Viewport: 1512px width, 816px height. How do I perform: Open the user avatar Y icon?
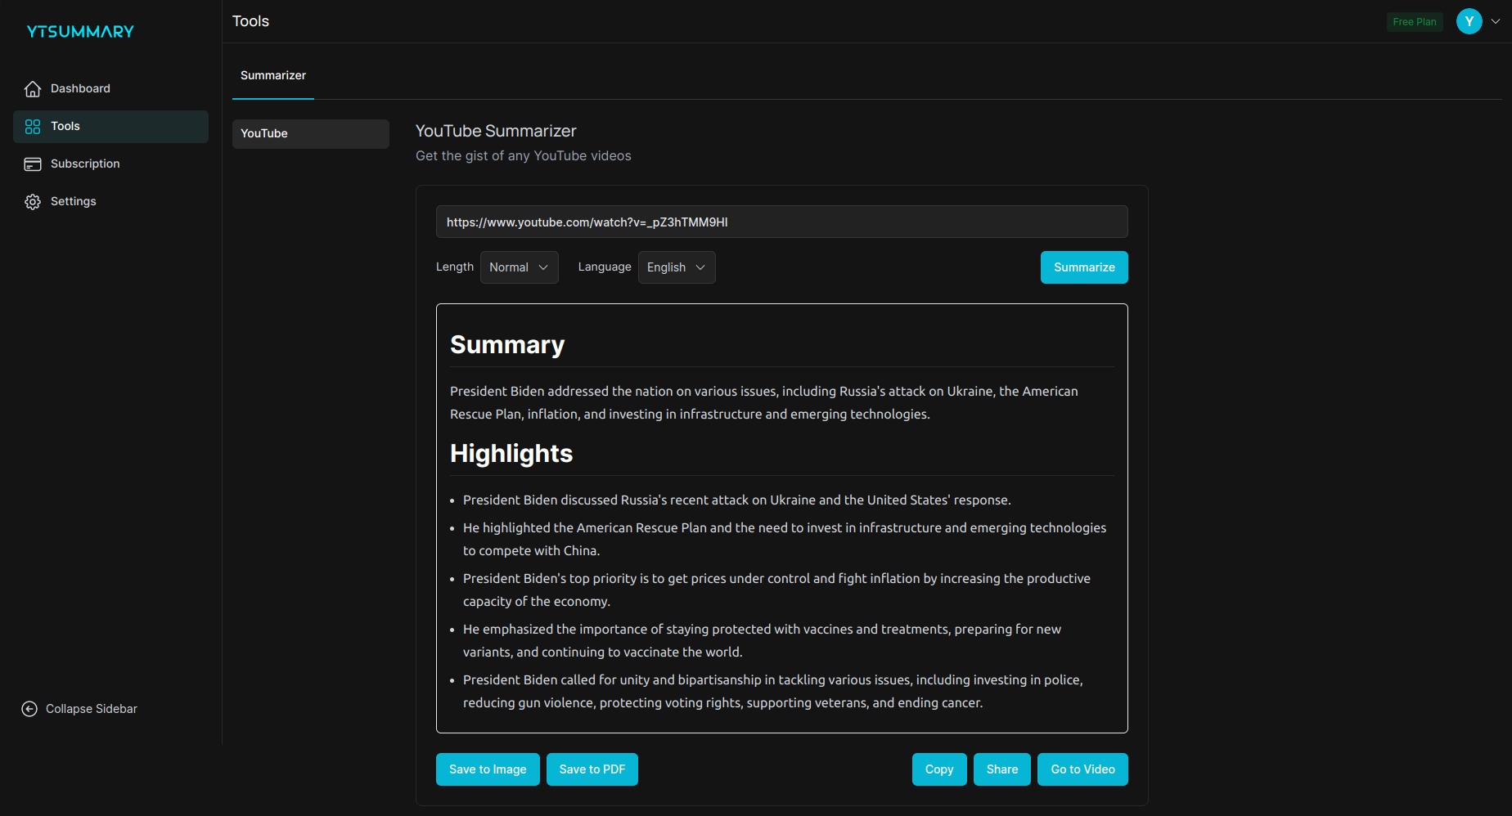coord(1469,21)
